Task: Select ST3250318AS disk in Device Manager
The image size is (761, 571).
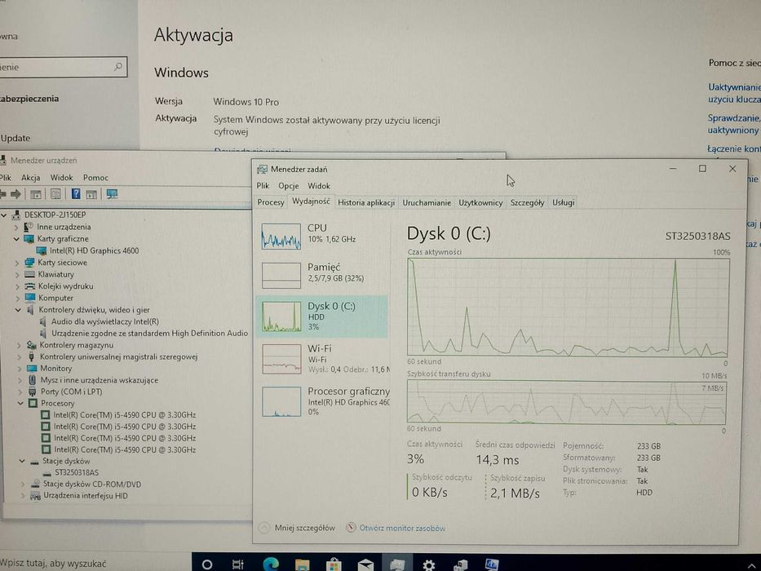Action: 76,472
